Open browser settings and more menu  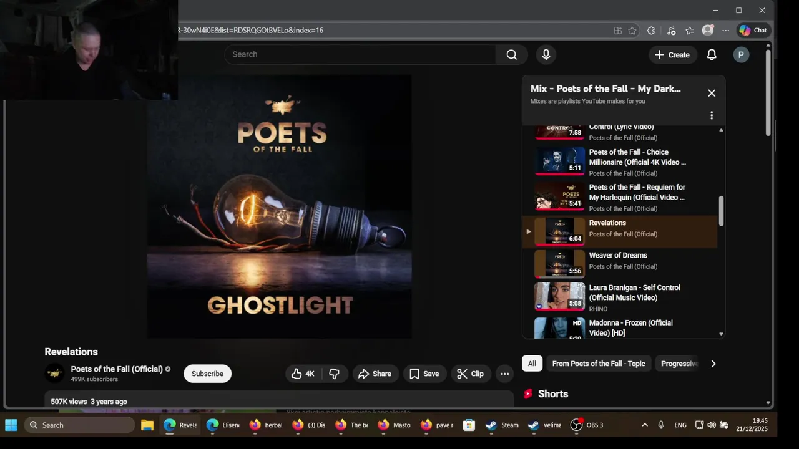tap(725, 30)
